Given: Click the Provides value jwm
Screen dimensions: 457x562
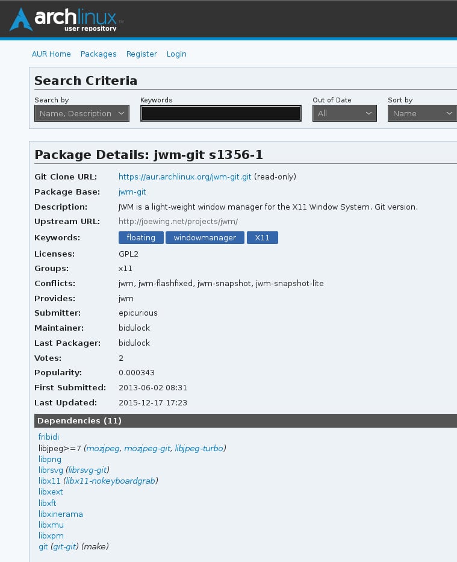Looking at the screenshot, I should (126, 299).
